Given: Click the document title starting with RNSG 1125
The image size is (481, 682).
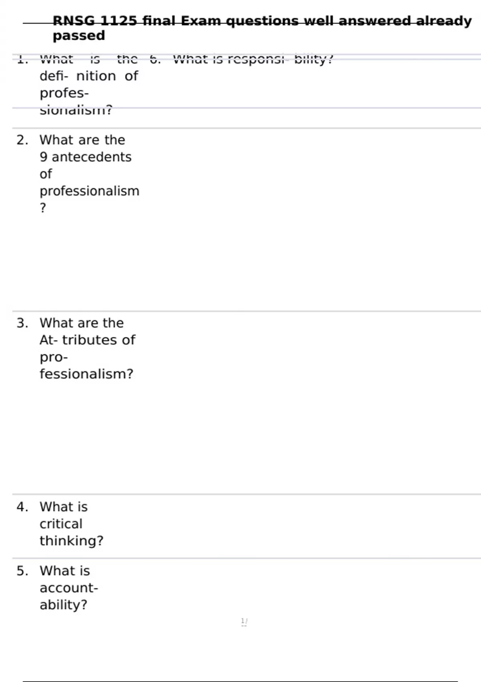Looking at the screenshot, I should click(x=262, y=21).
